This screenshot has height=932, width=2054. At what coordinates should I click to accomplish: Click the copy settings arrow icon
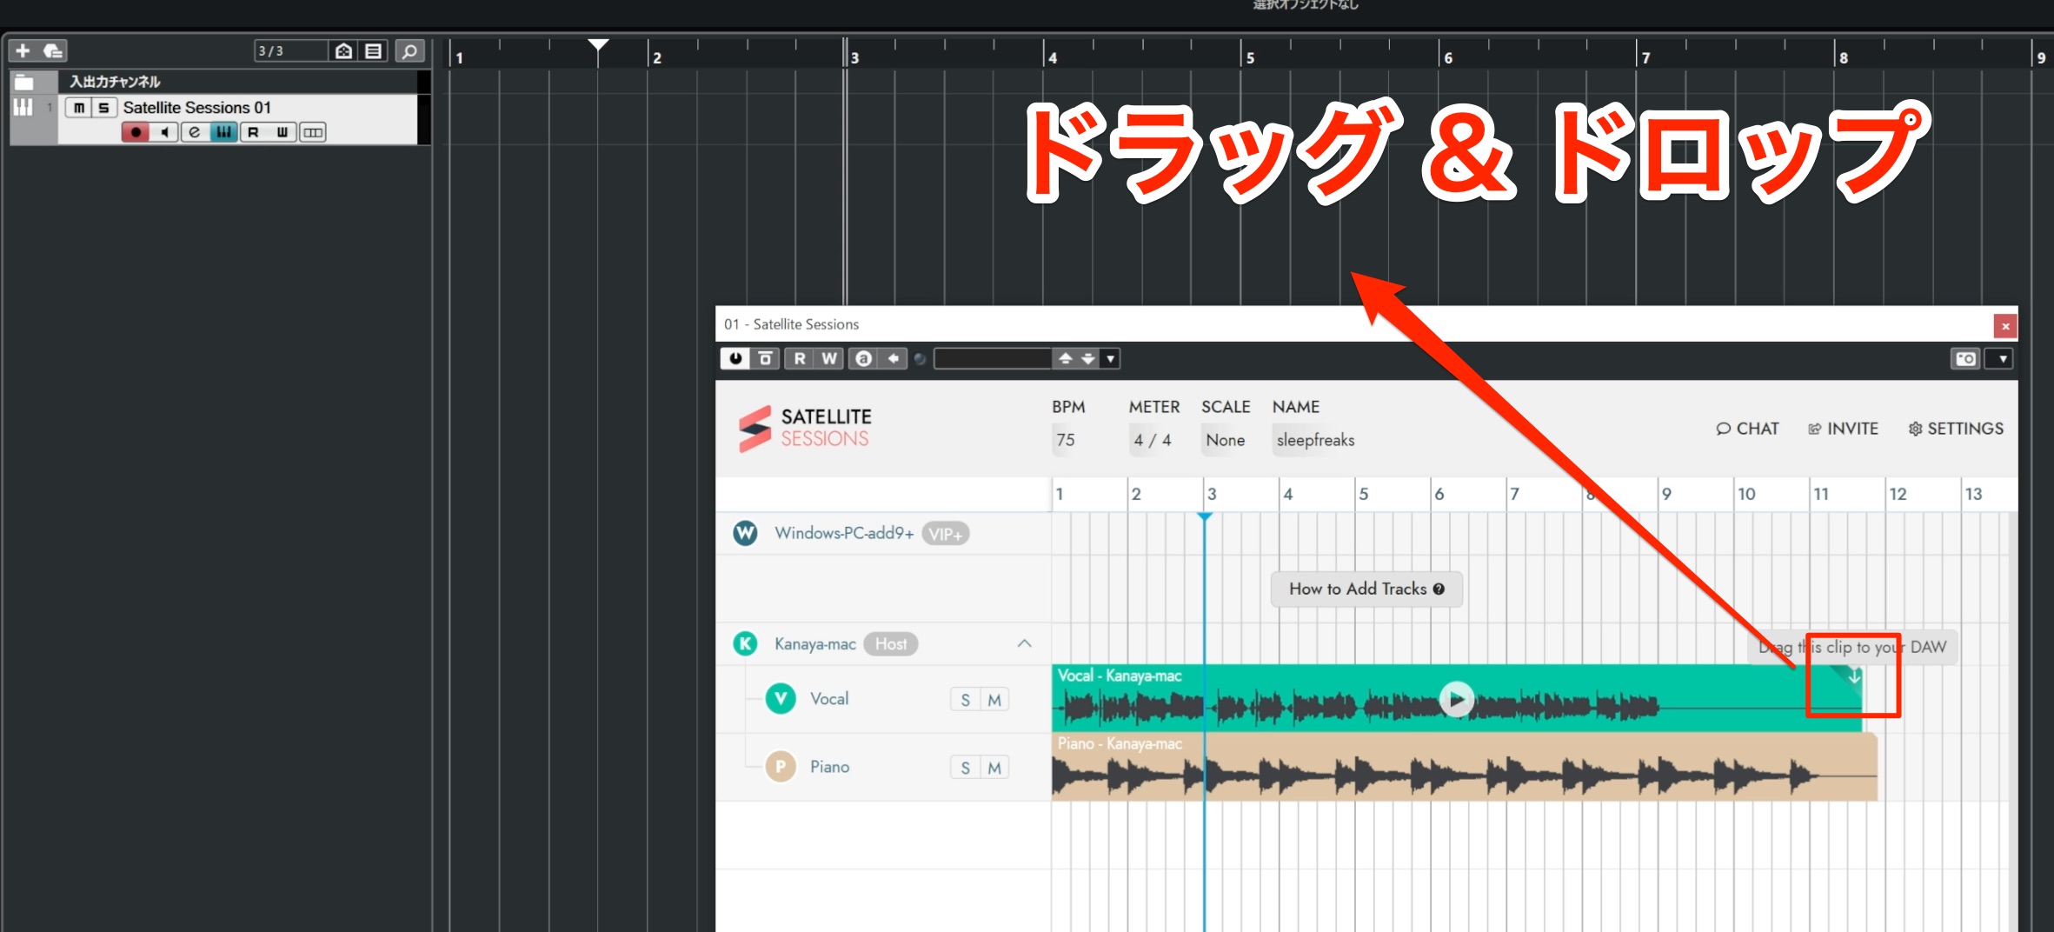[894, 358]
